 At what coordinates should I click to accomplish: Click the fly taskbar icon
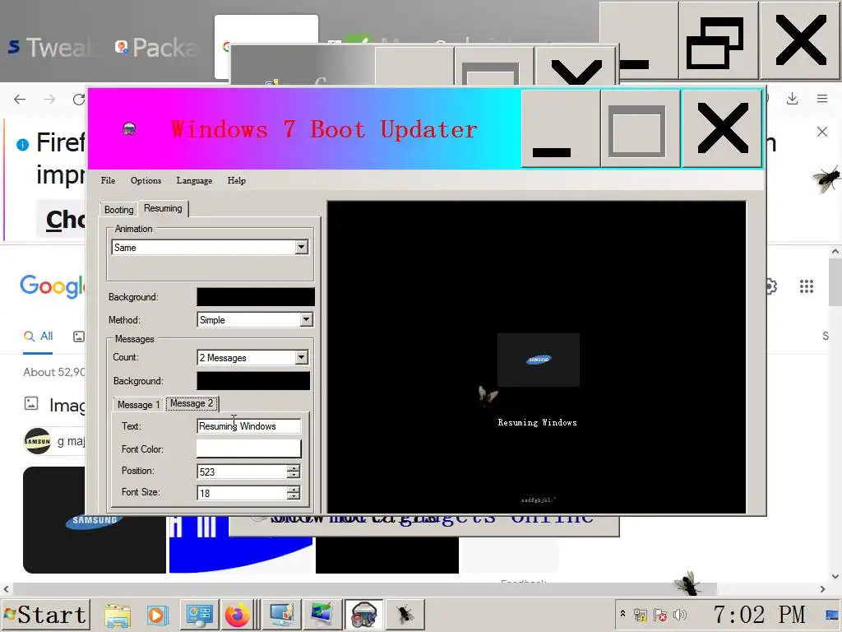[405, 615]
